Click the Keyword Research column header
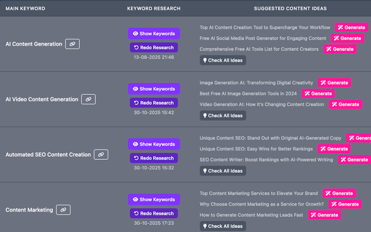Screen dimensions: 371x232 [154, 9]
